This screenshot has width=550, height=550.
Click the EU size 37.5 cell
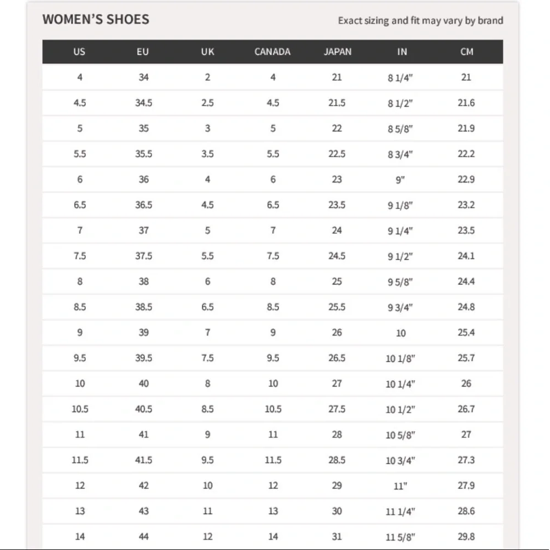click(144, 256)
